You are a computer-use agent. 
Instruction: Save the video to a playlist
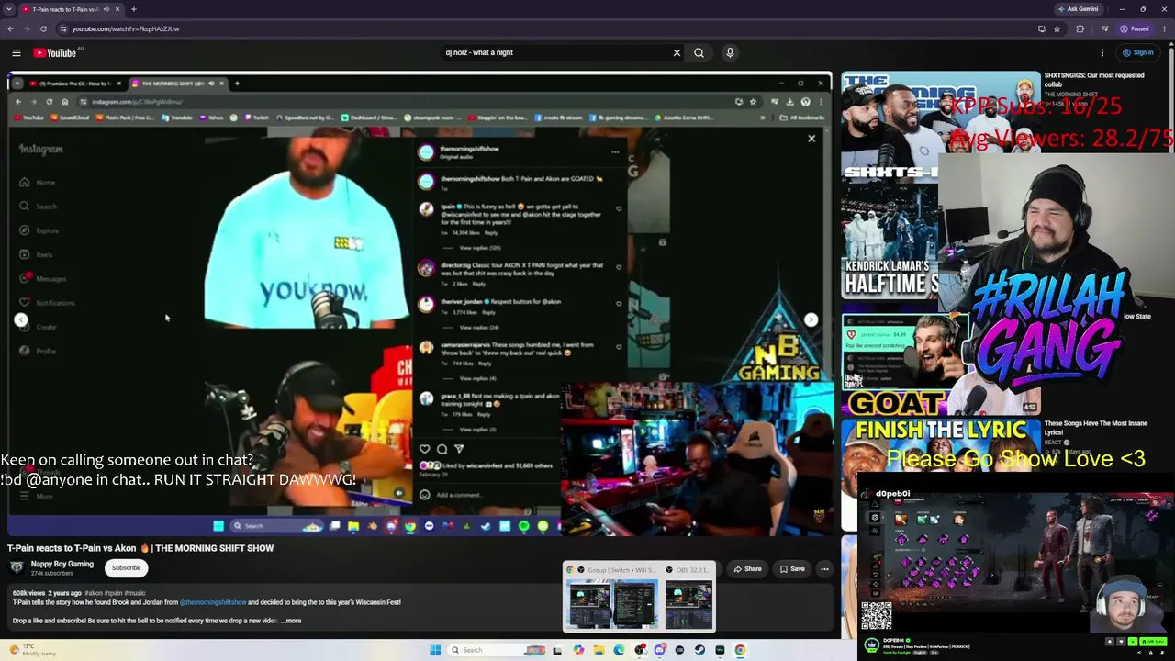coord(792,569)
